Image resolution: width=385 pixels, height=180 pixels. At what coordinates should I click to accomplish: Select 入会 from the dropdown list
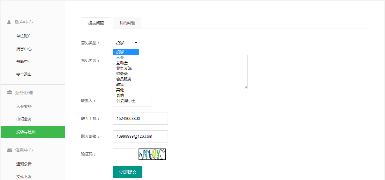[120, 58]
